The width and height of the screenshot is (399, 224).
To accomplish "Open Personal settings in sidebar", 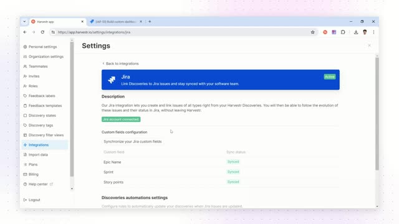I will pos(40,47).
